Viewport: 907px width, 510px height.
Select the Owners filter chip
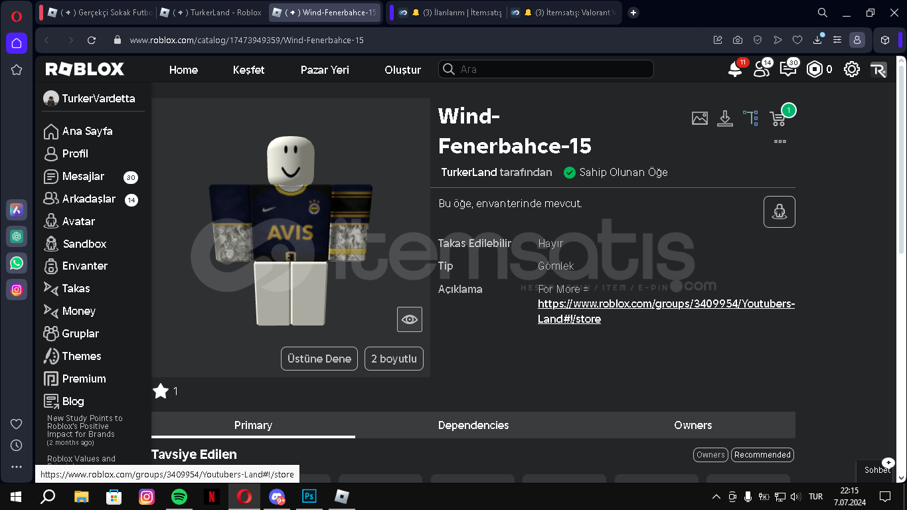pyautogui.click(x=710, y=455)
